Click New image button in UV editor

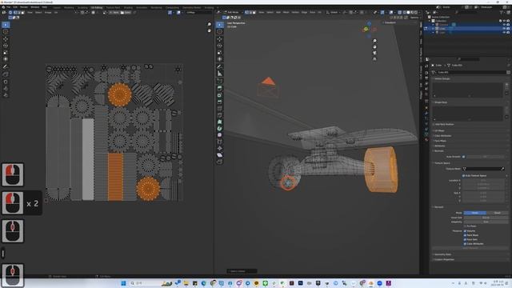point(114,13)
